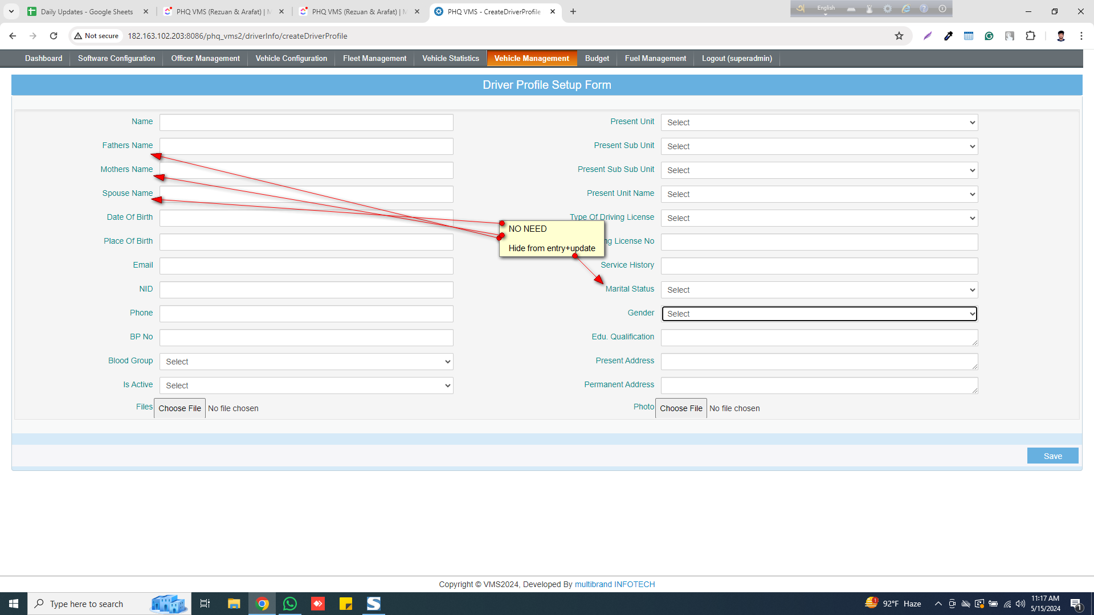The height and width of the screenshot is (615, 1094).
Task: Open File Explorer on taskbar
Action: point(234,604)
